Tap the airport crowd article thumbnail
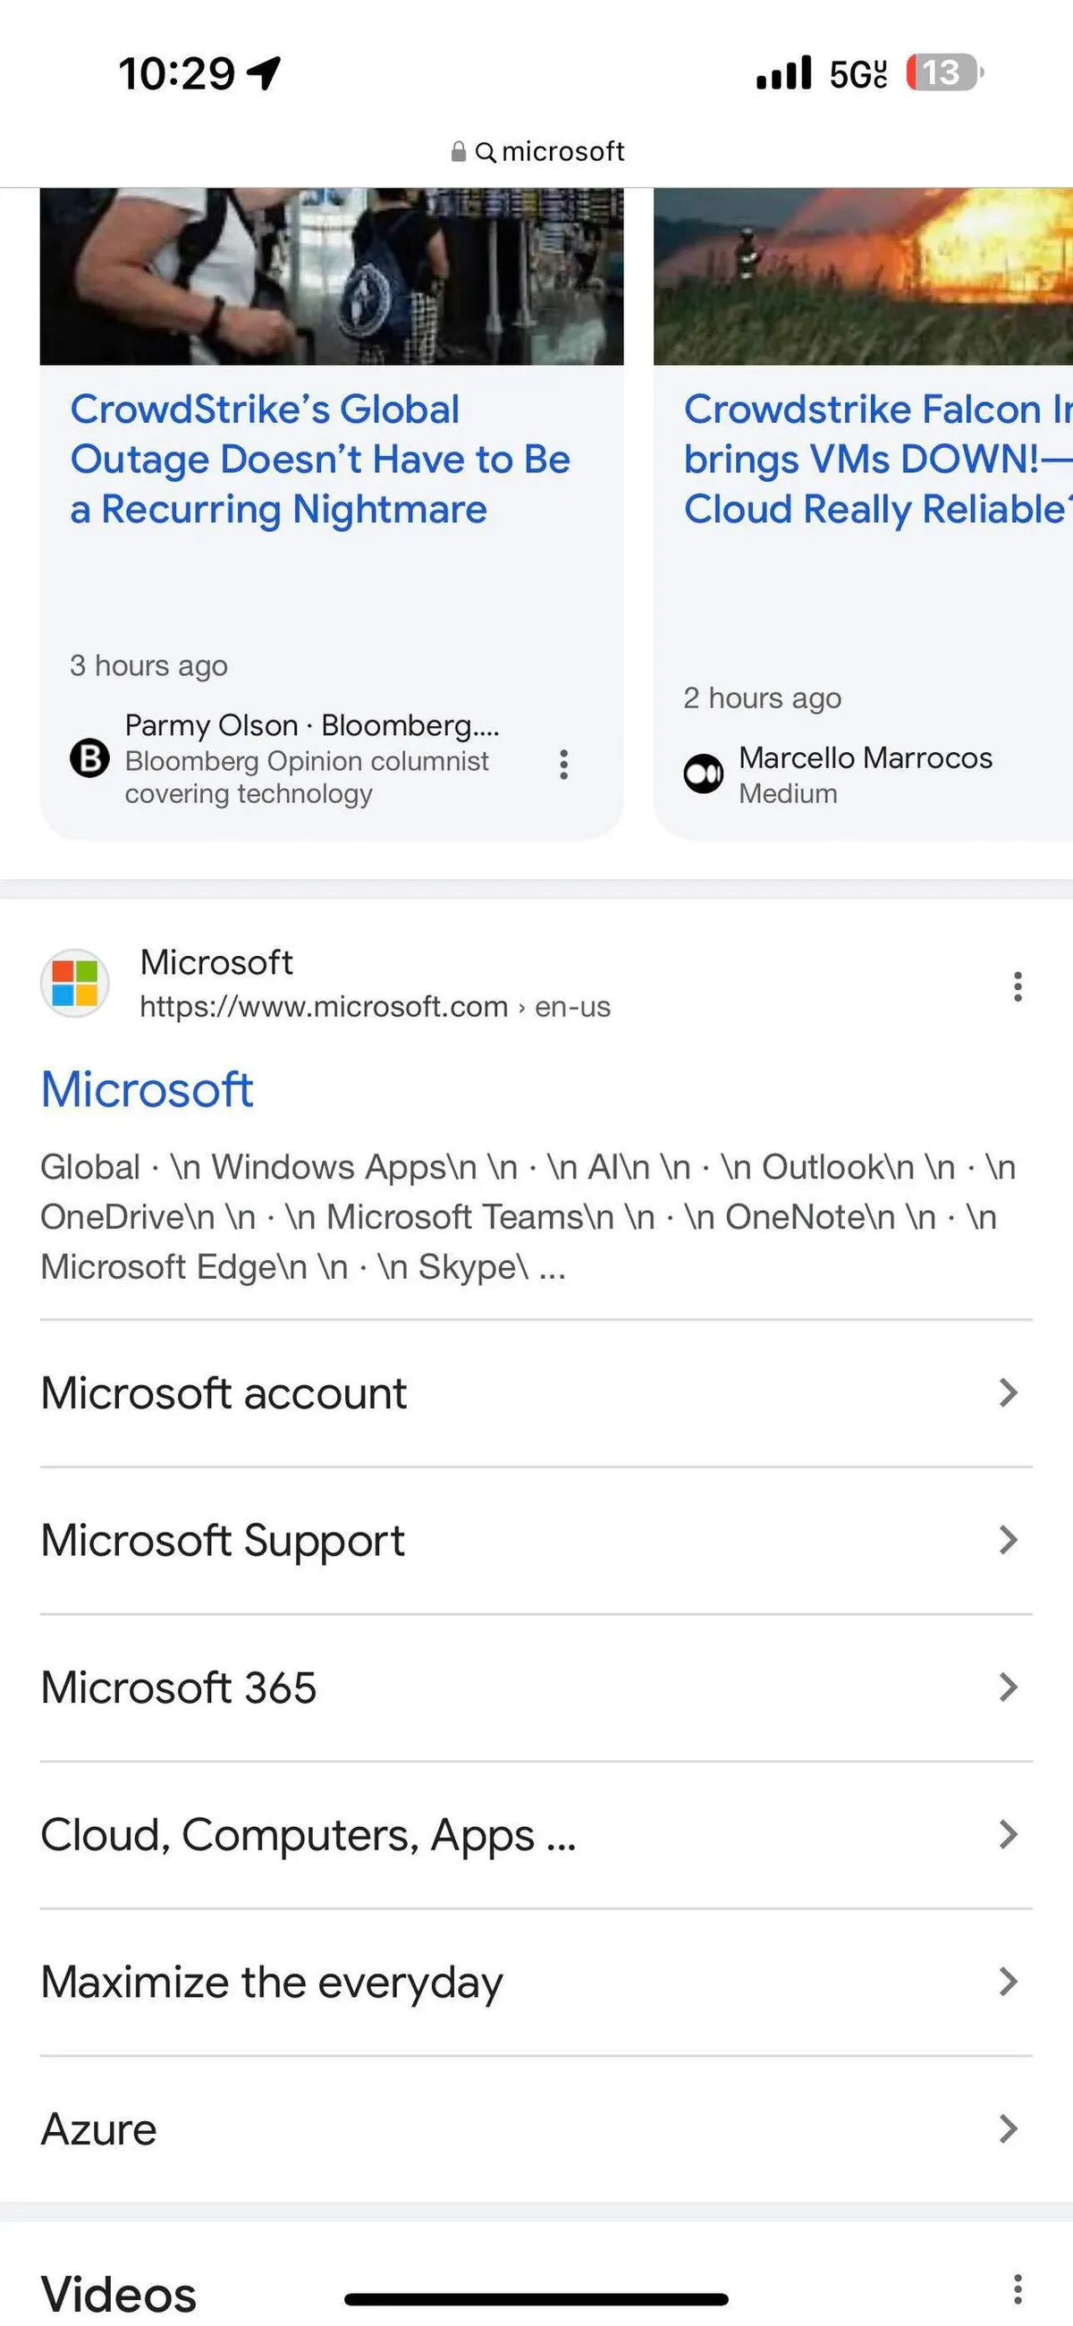Viewport: 1073px width, 2326px height. coord(332,276)
